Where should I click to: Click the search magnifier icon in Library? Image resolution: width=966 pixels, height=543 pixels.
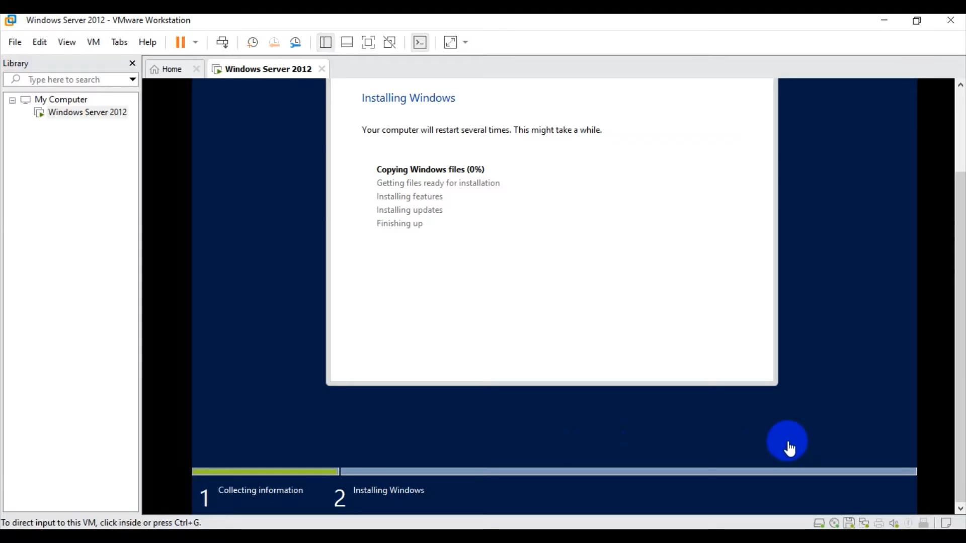[x=16, y=79]
